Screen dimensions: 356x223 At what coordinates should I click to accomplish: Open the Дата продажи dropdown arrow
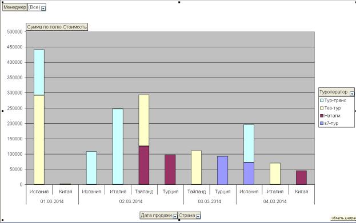[175, 216]
